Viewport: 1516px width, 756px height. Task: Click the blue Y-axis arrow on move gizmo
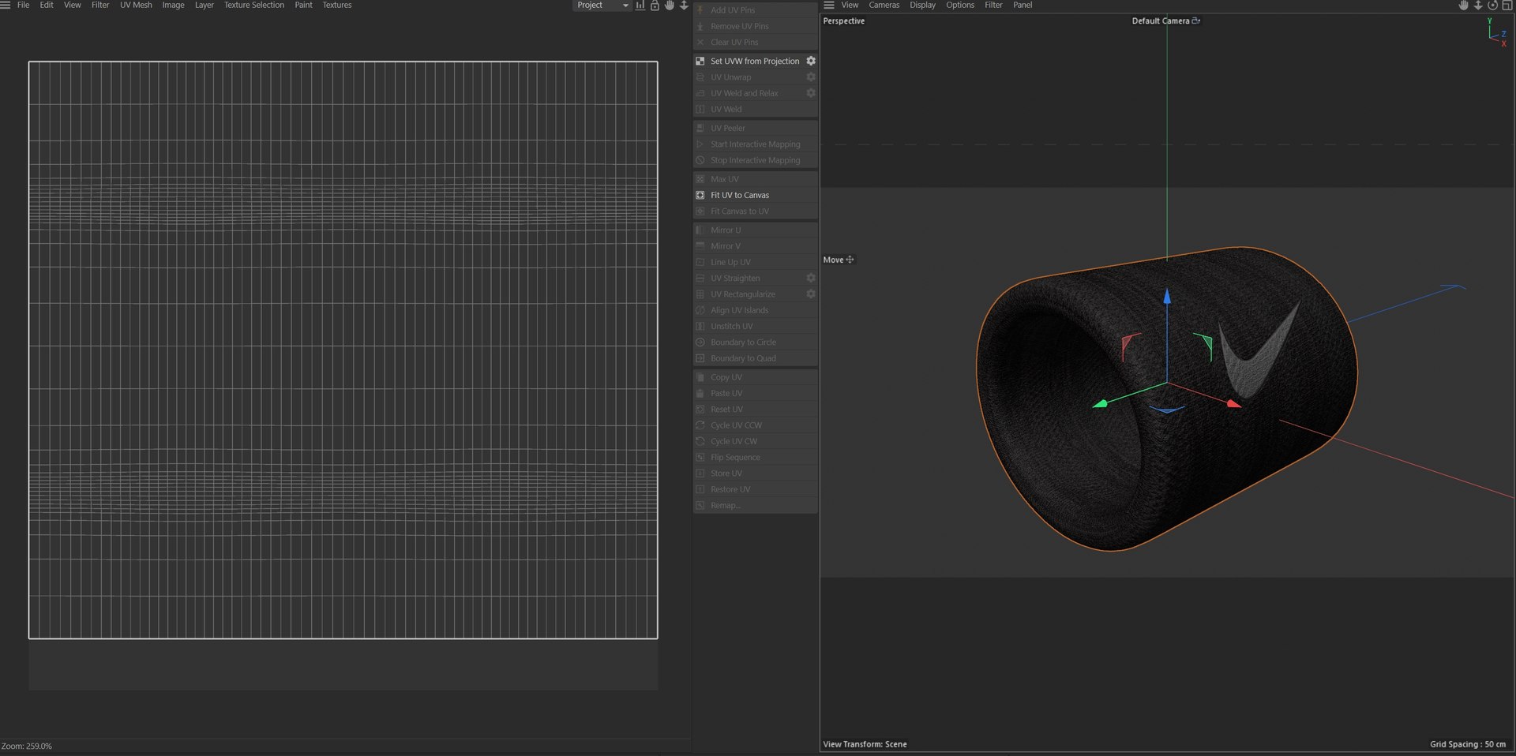(1167, 296)
